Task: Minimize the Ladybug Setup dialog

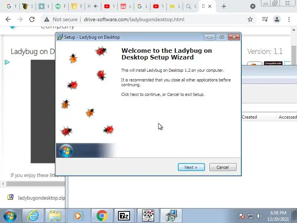Action: (x=209, y=37)
